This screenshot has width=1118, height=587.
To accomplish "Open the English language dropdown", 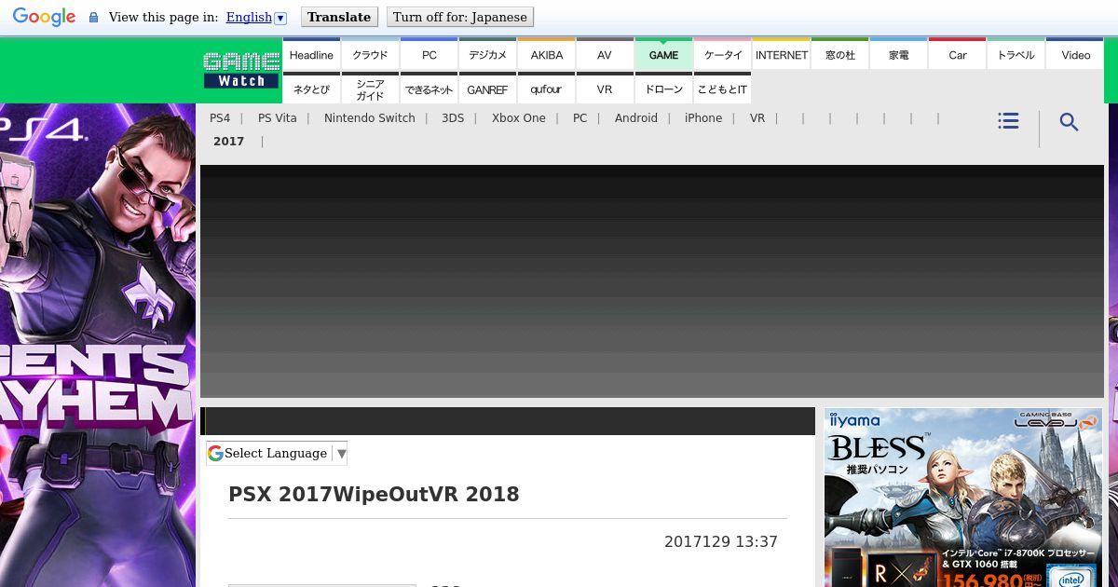I will tap(256, 17).
